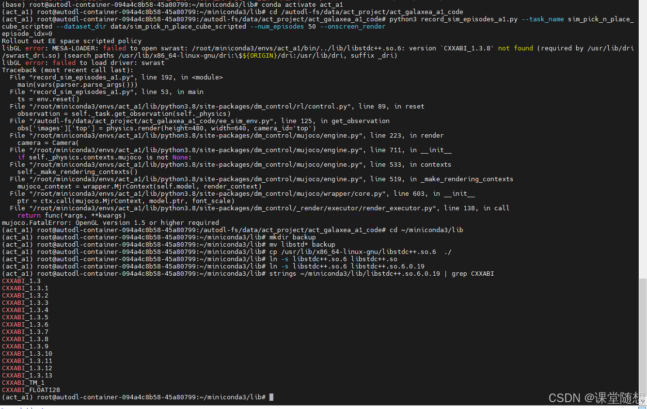647x409 pixels.
Task: Place the cursor at the final prompt's block cursor
Action: point(271,397)
